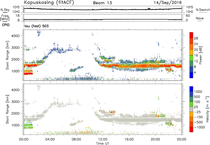Click the 'Freq. [MHz]' axis label

point(5,18)
